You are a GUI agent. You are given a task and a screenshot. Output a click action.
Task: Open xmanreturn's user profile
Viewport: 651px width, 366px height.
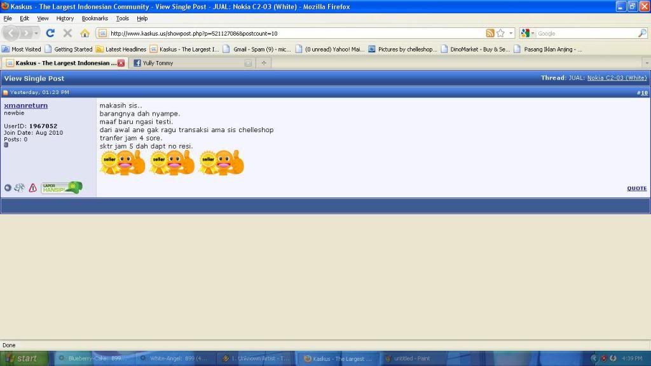click(x=25, y=105)
